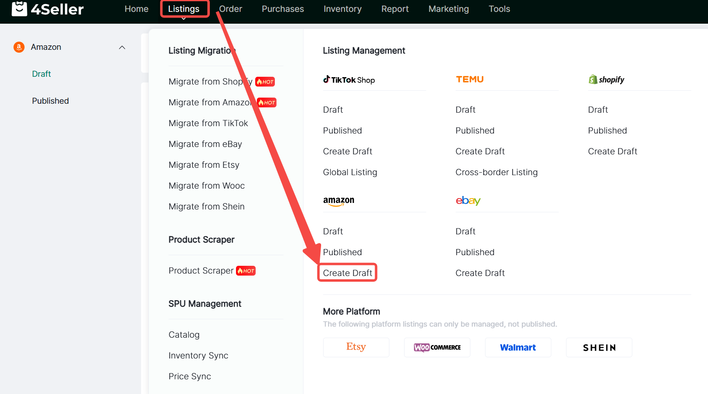Viewport: 708px width, 394px height.
Task: Open the Walmart platform tile
Action: point(518,347)
